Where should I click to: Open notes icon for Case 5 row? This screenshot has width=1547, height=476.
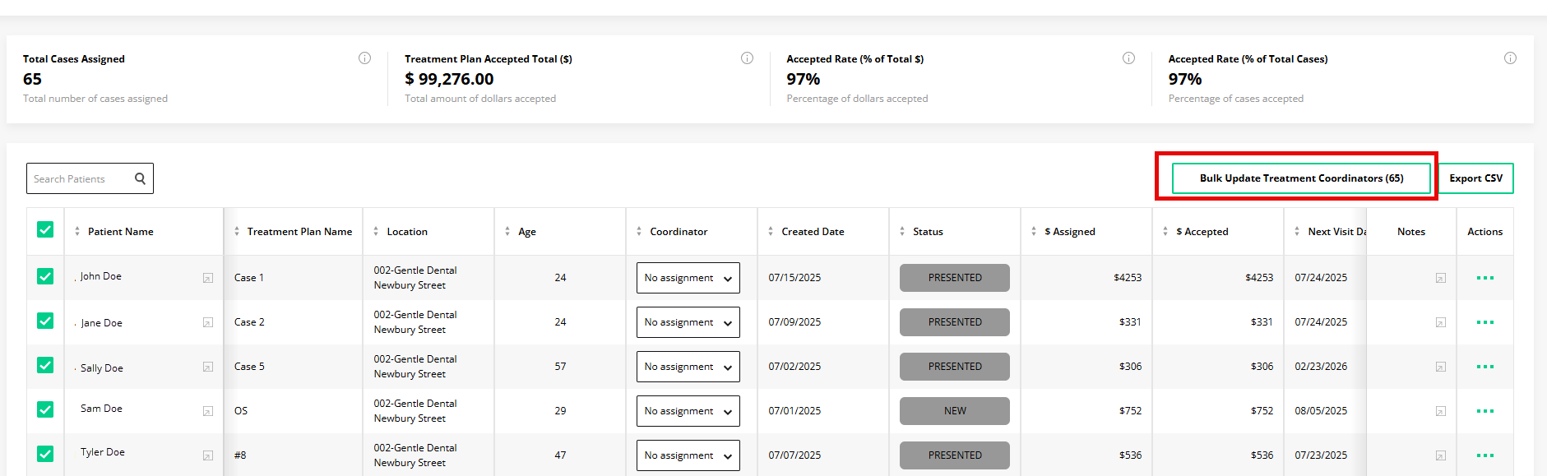point(1441,367)
